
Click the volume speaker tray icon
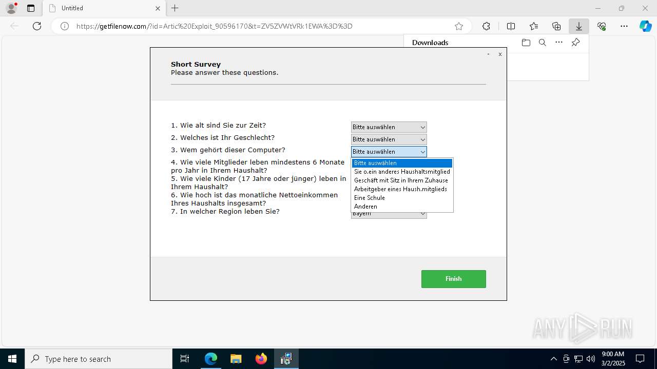click(x=590, y=359)
